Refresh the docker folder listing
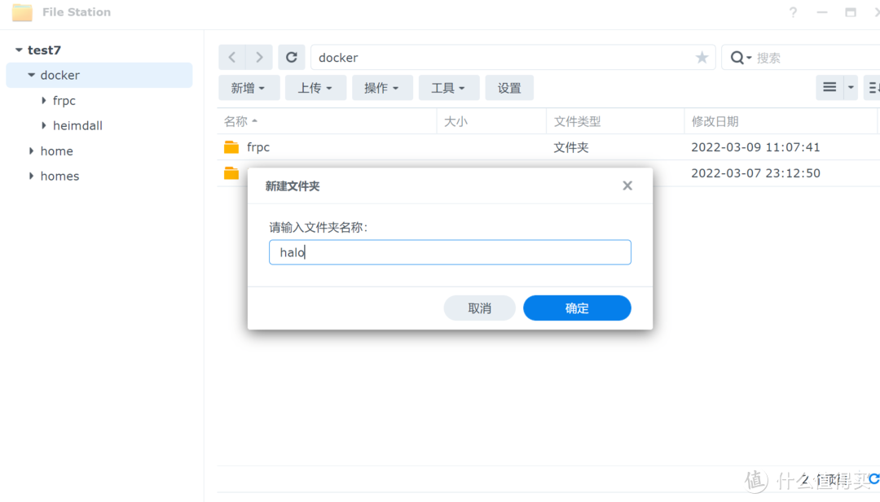This screenshot has height=502, width=880. click(x=291, y=57)
